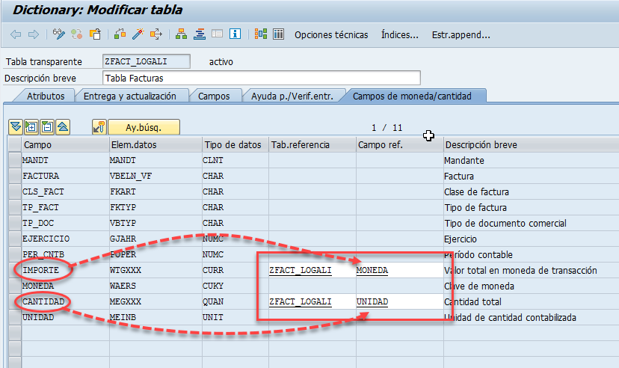Click the Tabla transparente name field
Image resolution: width=619 pixels, height=368 pixels.
tap(146, 61)
